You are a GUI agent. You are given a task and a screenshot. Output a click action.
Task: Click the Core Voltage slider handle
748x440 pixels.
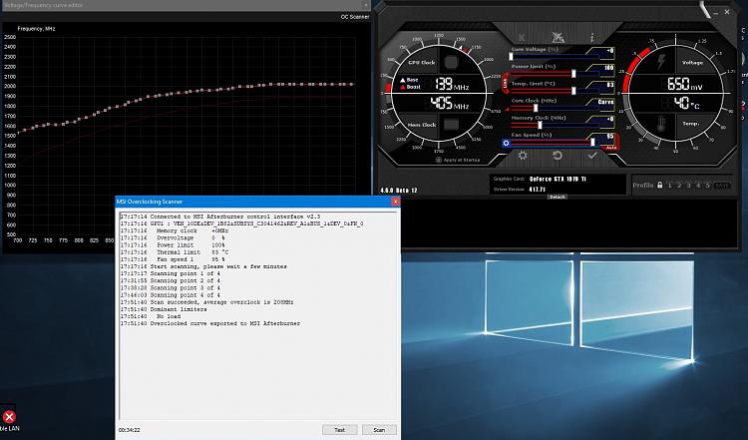click(511, 56)
